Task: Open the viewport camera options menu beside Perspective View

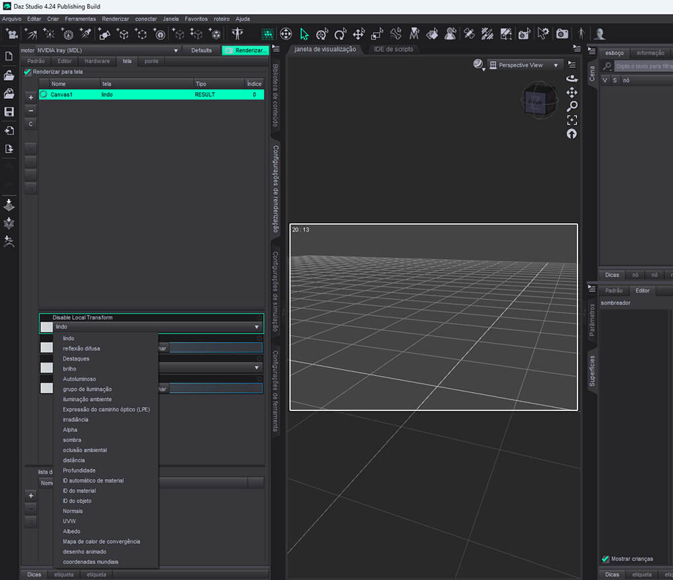Action: tap(571, 65)
